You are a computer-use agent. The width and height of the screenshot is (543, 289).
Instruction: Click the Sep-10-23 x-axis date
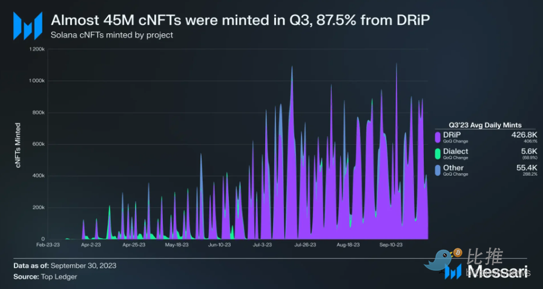391,245
